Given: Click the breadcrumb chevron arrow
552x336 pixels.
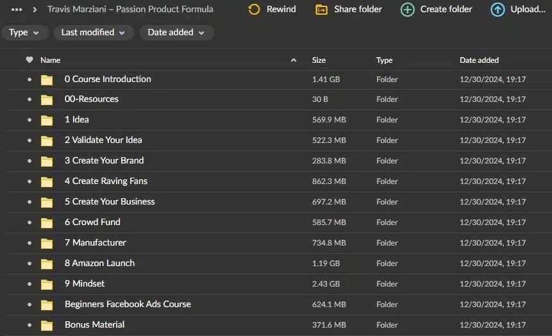Looking at the screenshot, I should pos(35,10).
